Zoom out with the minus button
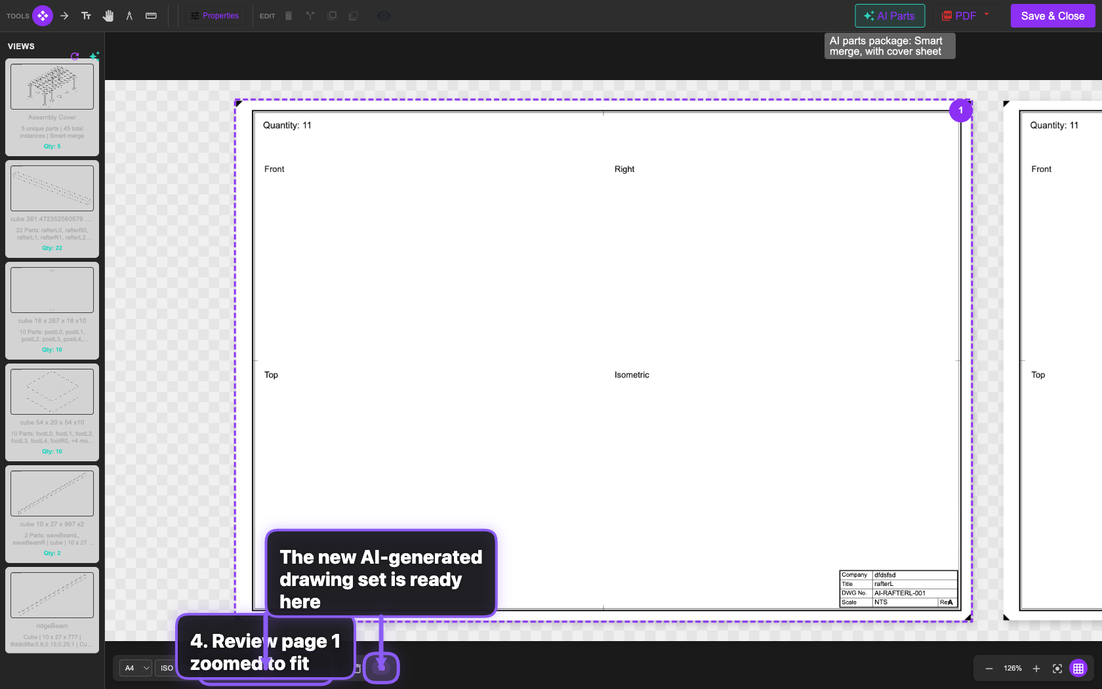 [989, 668]
